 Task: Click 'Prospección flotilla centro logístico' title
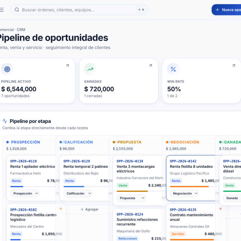(33, 217)
